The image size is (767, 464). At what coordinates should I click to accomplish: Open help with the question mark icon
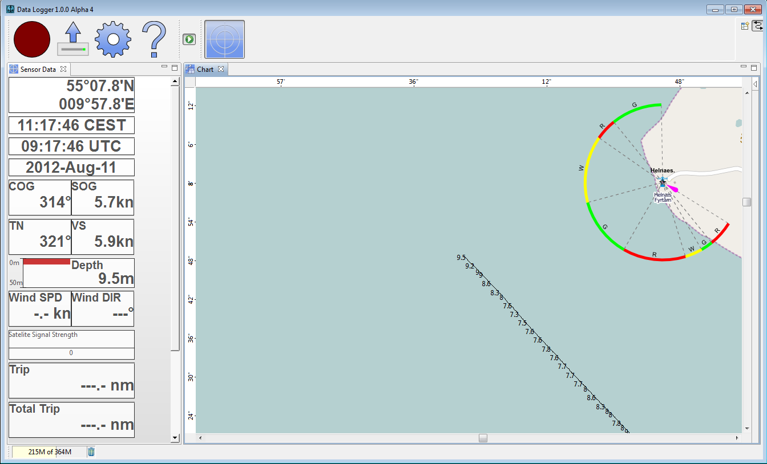click(x=154, y=39)
